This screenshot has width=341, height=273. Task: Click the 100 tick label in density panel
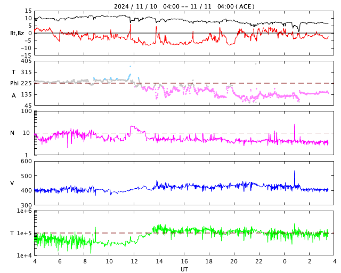tap(26, 111)
